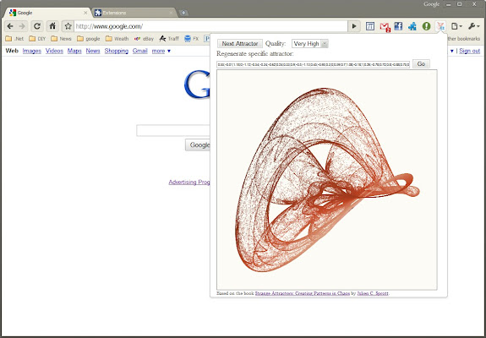Open the Facebook extension icon
This screenshot has width=486, height=338.
(398, 26)
